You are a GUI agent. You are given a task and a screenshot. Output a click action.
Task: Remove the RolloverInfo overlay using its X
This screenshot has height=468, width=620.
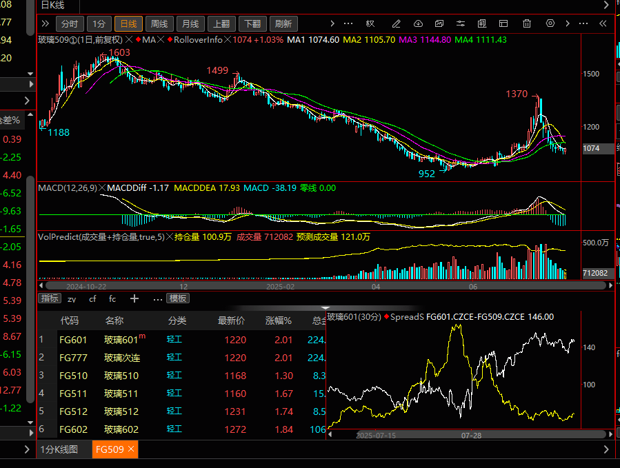tap(228, 40)
